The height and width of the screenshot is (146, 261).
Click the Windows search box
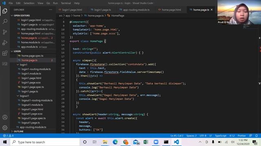(45, 142)
